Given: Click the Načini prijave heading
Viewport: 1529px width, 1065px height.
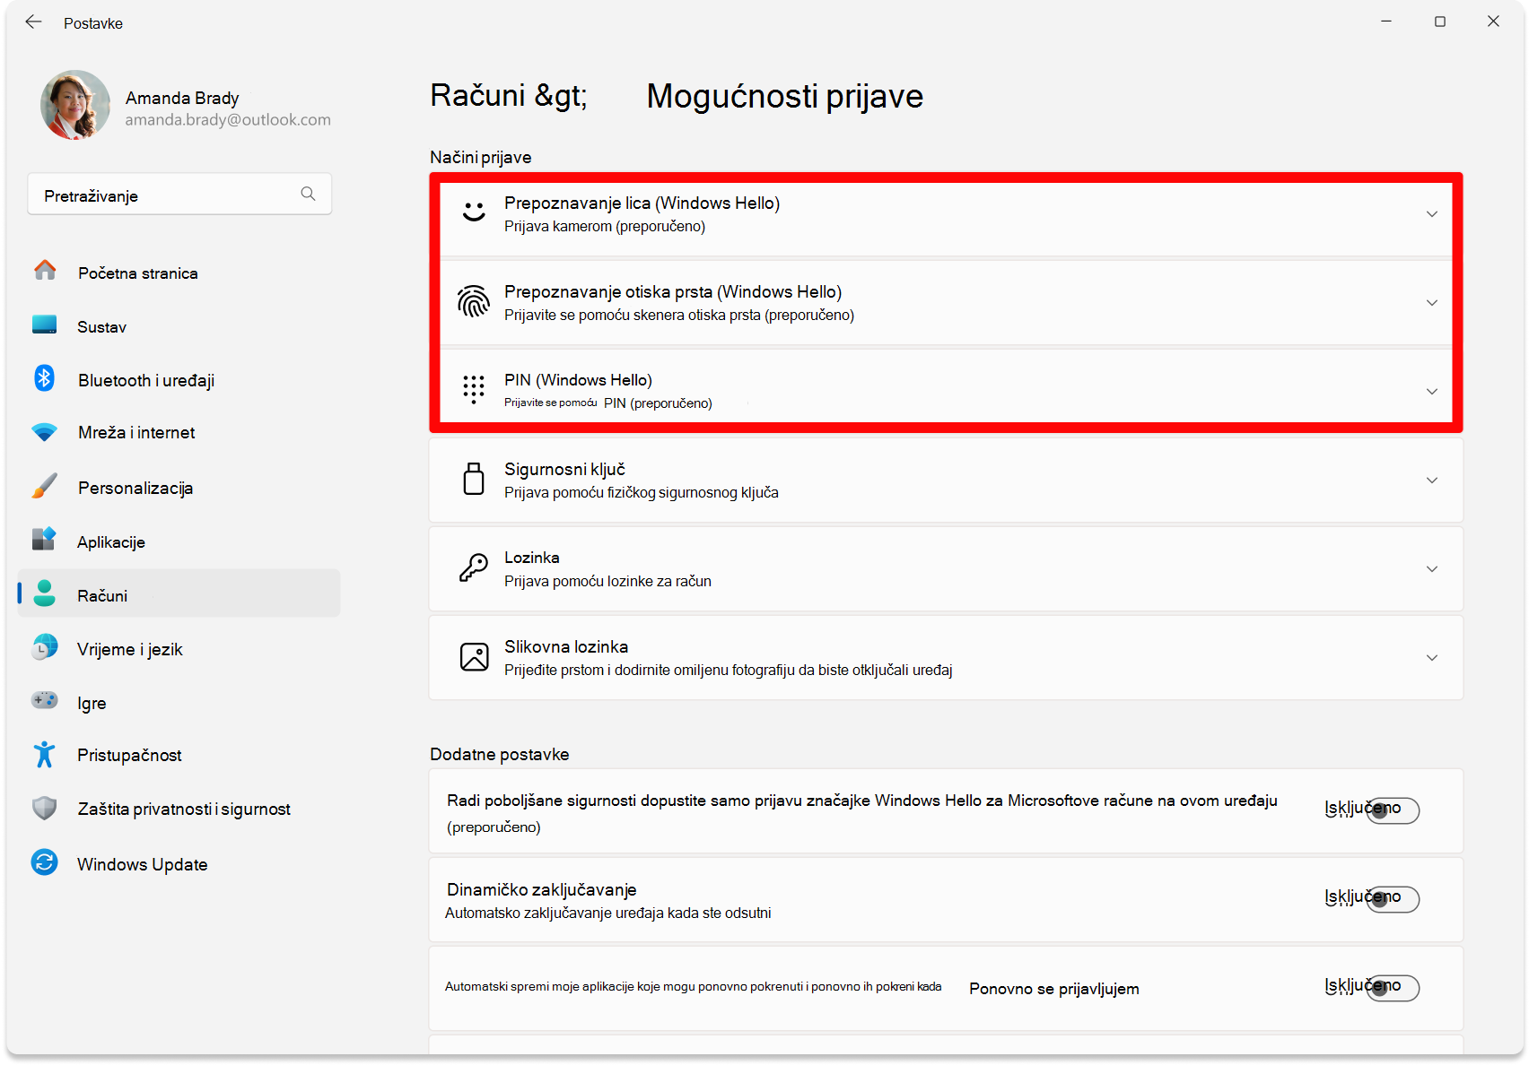Looking at the screenshot, I should 481,157.
